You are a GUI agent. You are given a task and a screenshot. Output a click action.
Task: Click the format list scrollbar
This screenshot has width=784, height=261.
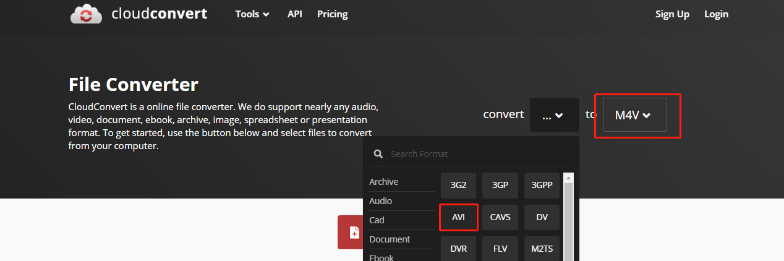click(569, 216)
